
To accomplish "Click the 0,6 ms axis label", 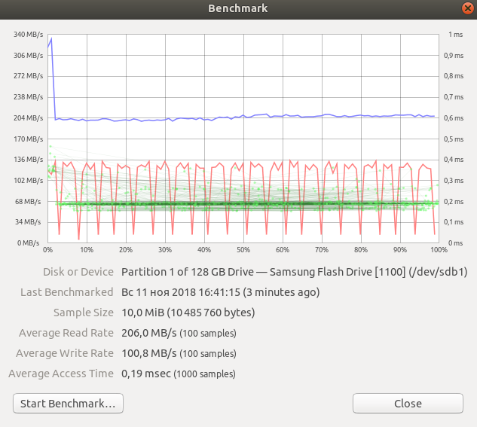I will coord(454,118).
